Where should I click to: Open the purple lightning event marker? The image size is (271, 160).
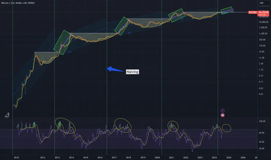[x=222, y=111]
